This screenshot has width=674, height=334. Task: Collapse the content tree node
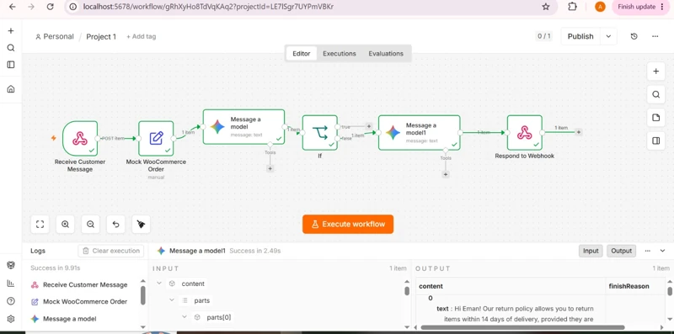(x=159, y=284)
